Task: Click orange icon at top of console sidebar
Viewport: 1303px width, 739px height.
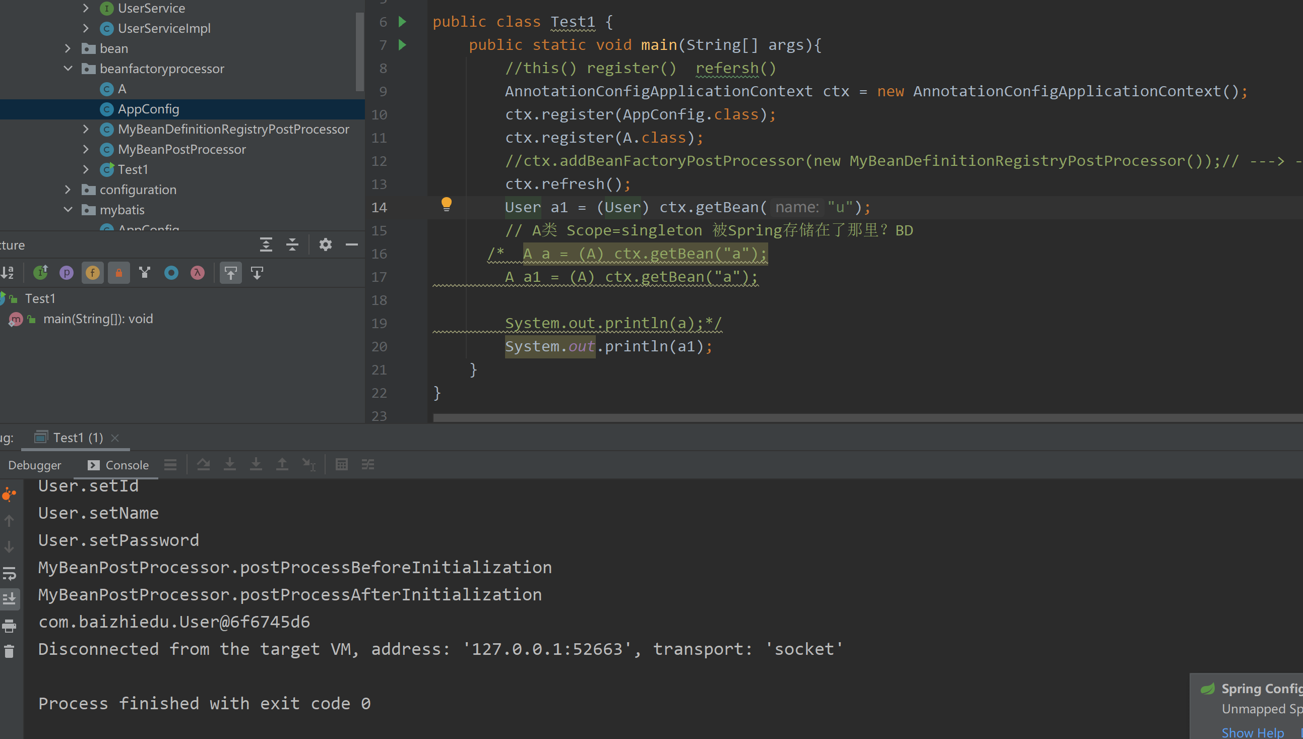Action: point(9,495)
